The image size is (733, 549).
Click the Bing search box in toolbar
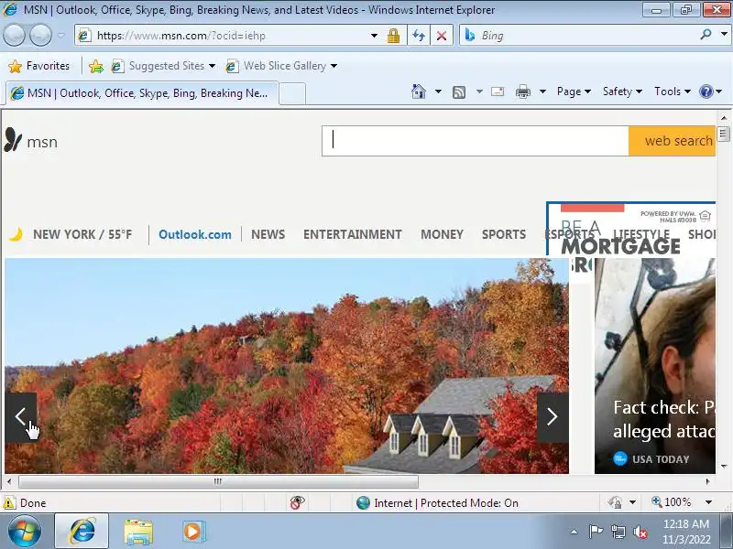(x=580, y=36)
